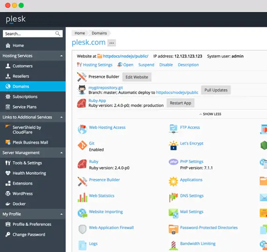Click the Suspend link
This screenshot has height=252, width=267.
(x=146, y=65)
